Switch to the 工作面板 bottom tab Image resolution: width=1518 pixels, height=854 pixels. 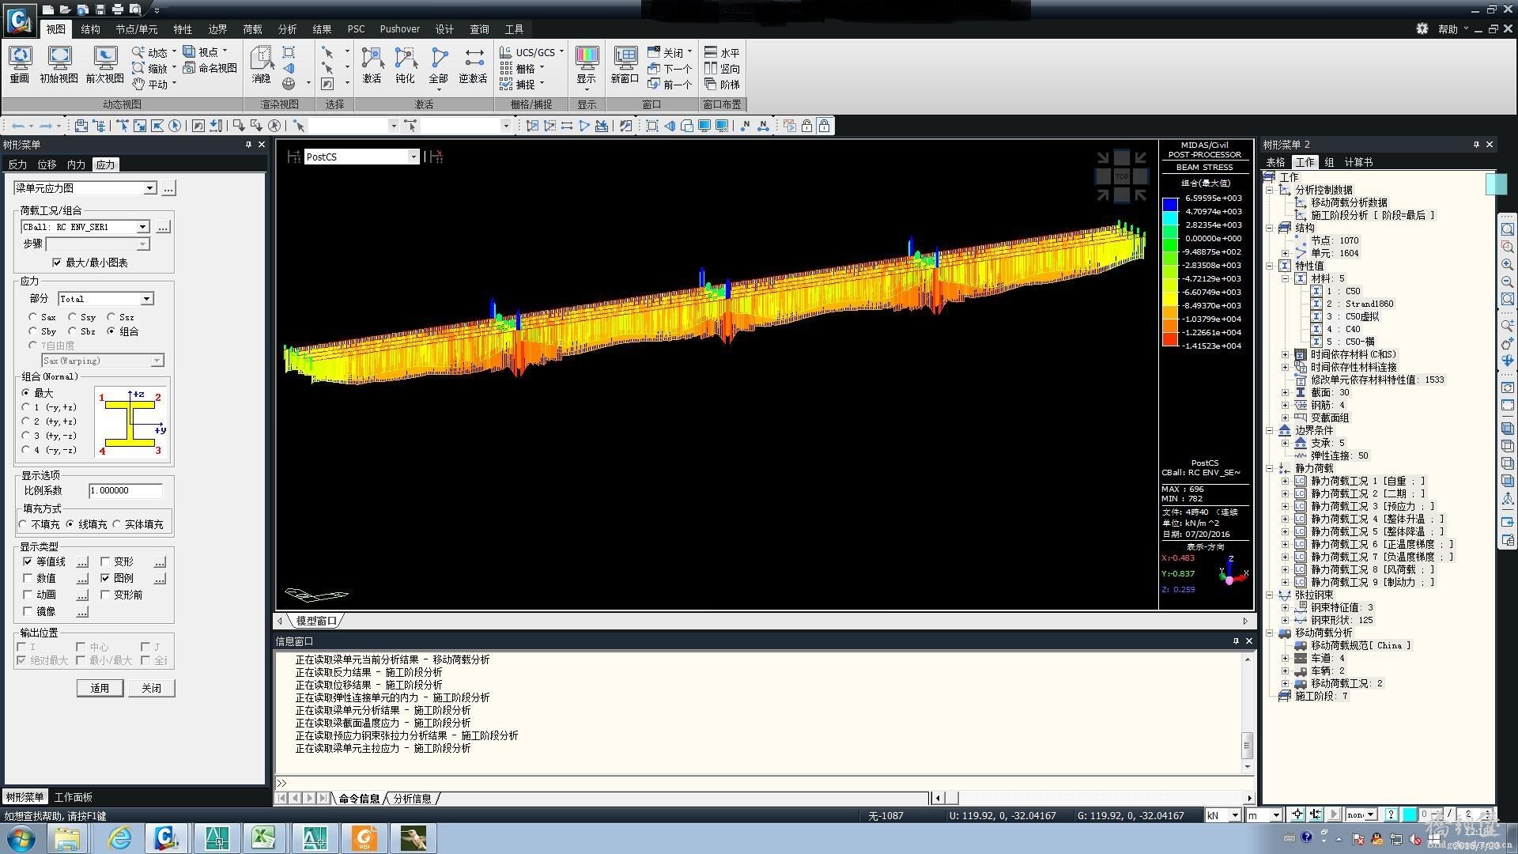(73, 797)
